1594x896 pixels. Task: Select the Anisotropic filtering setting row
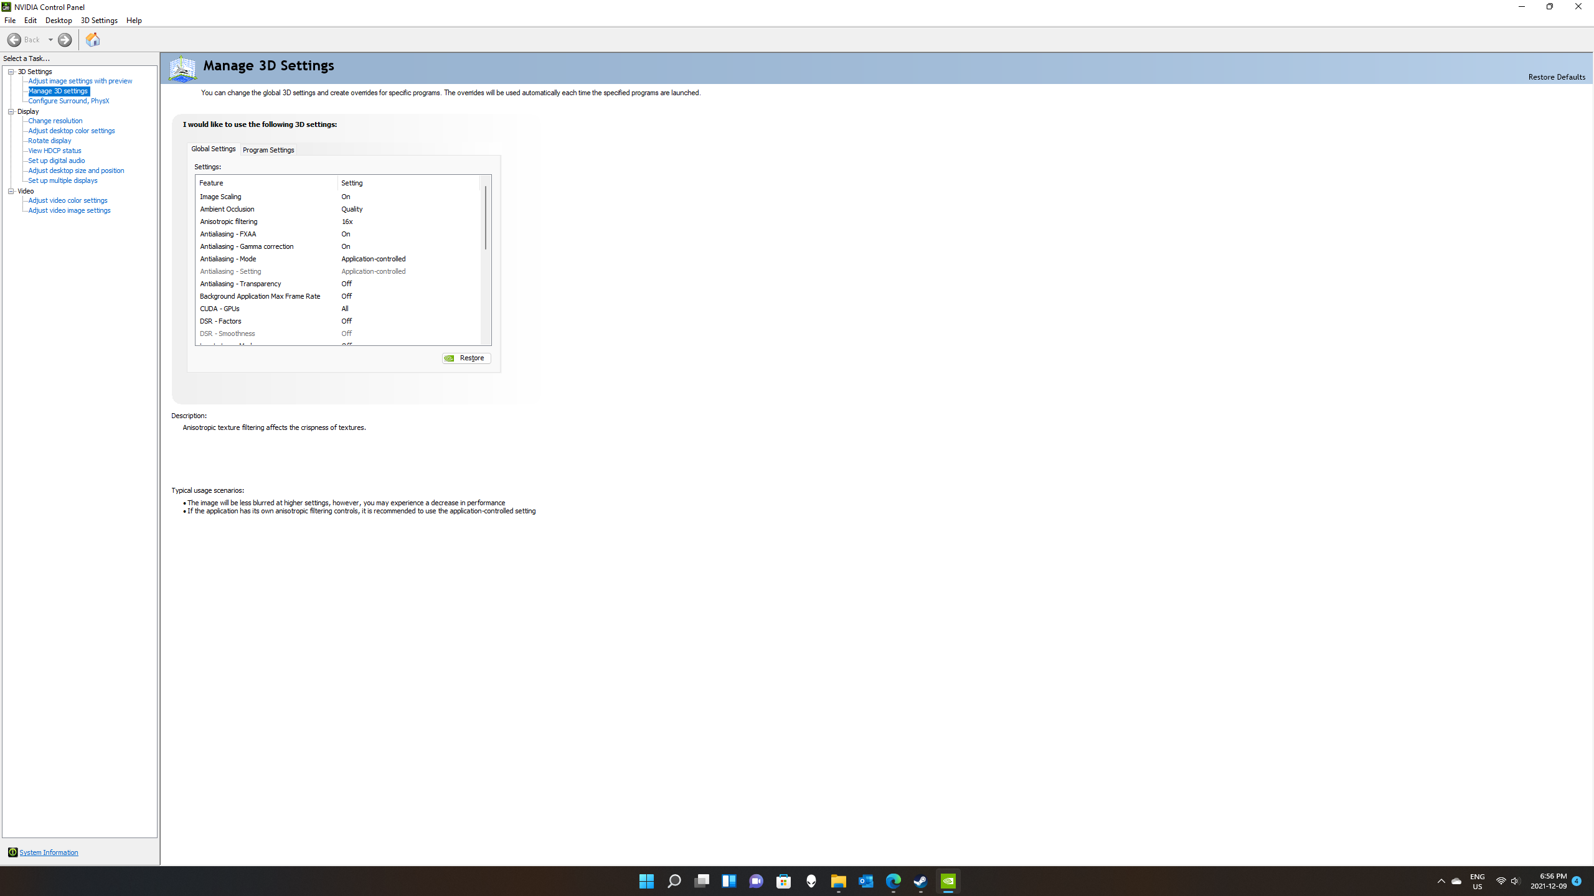click(337, 222)
